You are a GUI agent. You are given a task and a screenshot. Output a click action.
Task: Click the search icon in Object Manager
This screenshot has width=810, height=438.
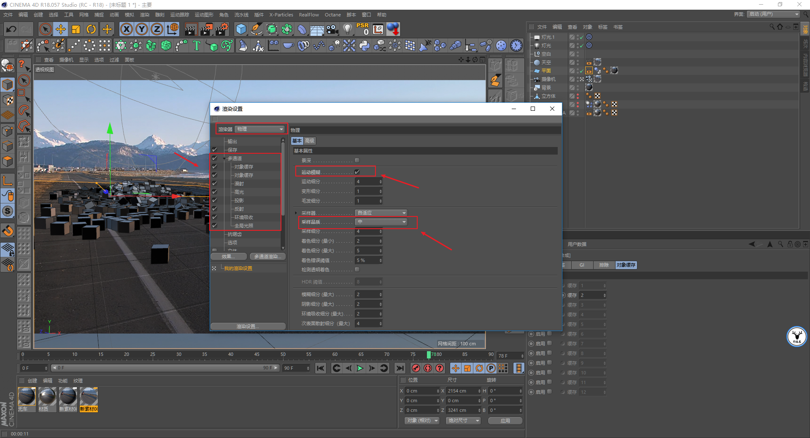tap(772, 27)
